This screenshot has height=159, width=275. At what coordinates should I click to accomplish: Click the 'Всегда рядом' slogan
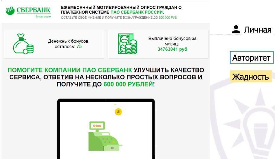click(x=43, y=17)
